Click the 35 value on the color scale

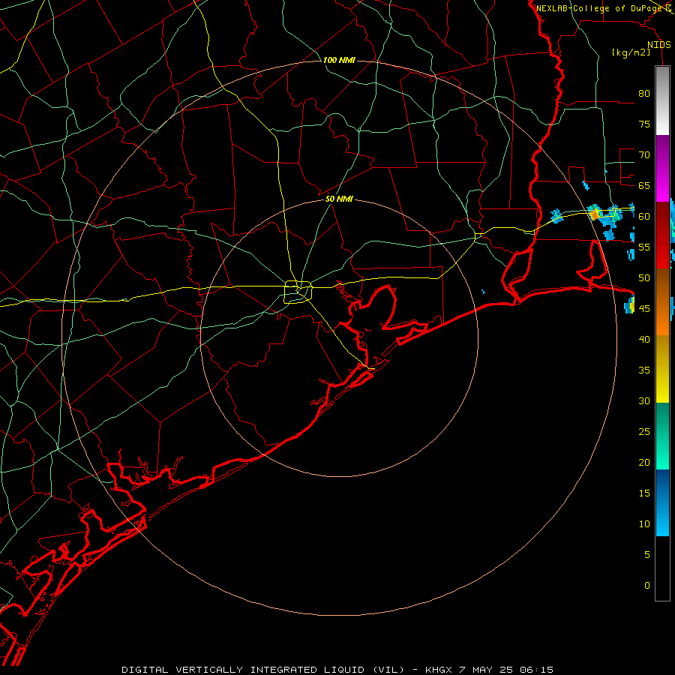tap(644, 370)
